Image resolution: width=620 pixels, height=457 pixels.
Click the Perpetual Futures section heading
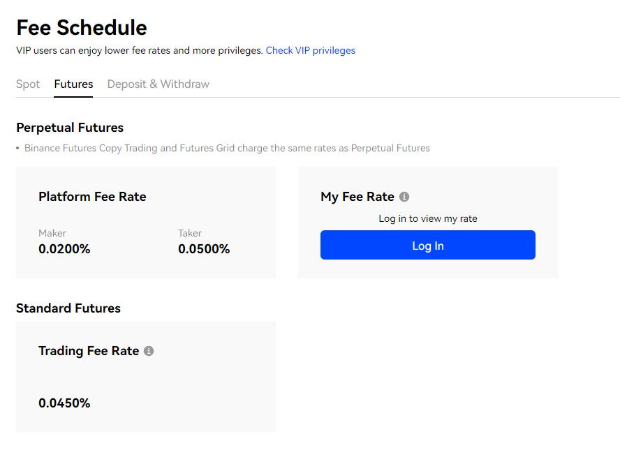tap(70, 128)
